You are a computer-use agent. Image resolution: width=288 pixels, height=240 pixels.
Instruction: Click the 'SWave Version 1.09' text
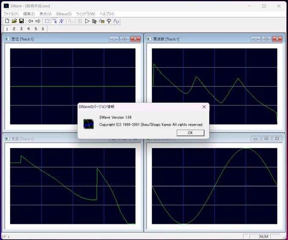[115, 117]
